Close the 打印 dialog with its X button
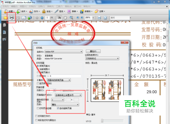This screenshot has width=170, height=124. pos(125,42)
